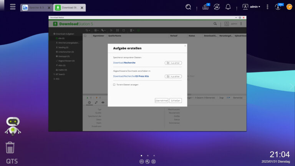Click Auswählen for completed downloads folder
Viewport: 295px width, 166px height.
point(173,76)
